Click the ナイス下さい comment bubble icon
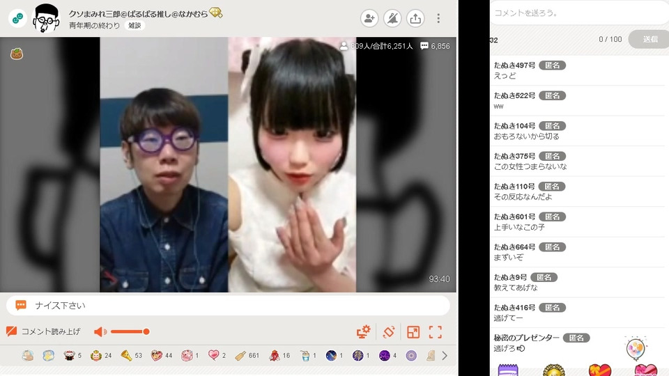The width and height of the screenshot is (669, 376). tap(21, 305)
